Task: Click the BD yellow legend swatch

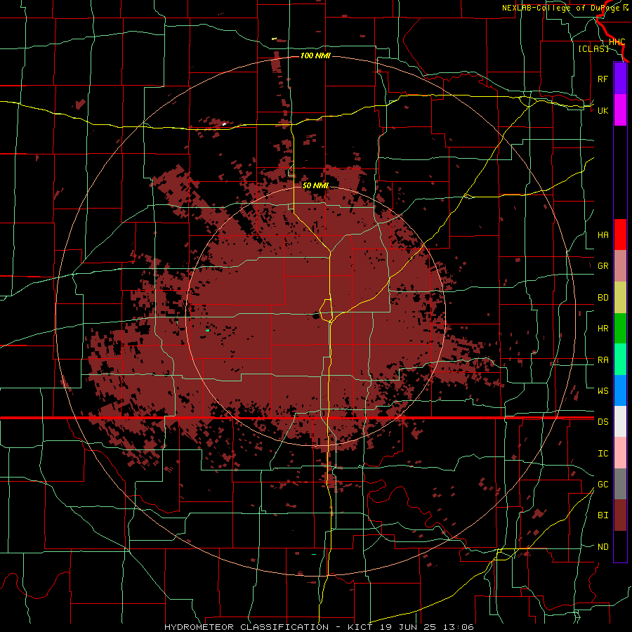Action: pos(620,297)
